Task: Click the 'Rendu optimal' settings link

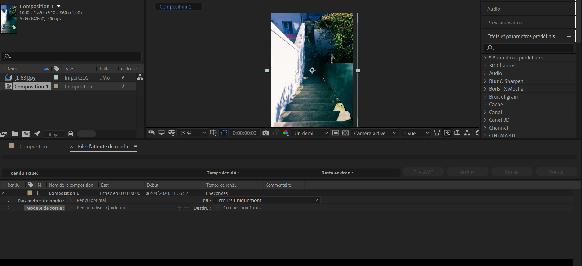Action: click(91, 200)
